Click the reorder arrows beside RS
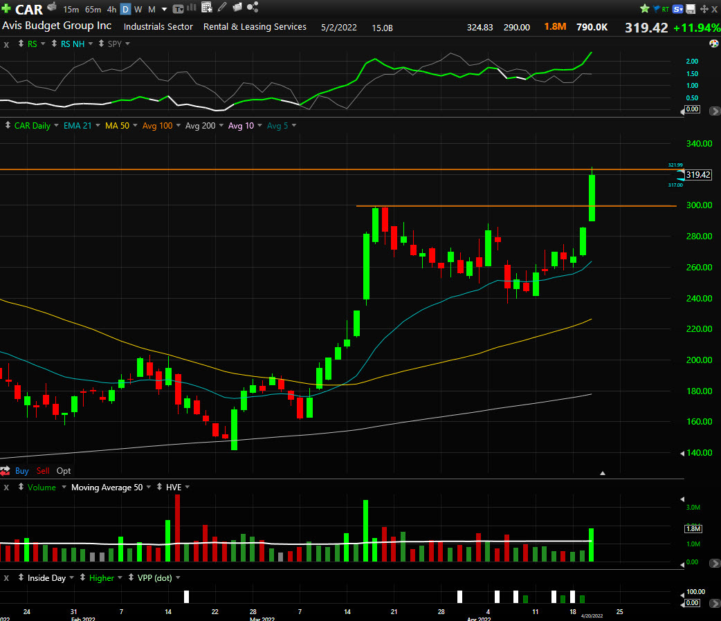The image size is (721, 621). [x=21, y=44]
